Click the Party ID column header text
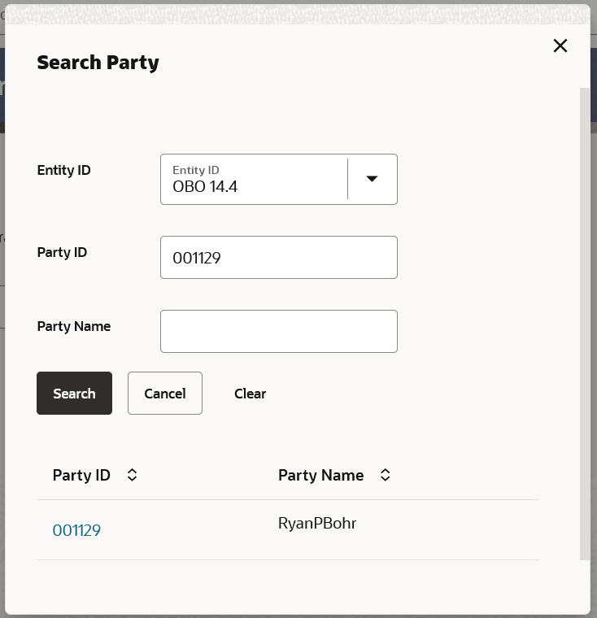597x618 pixels. 81,475
